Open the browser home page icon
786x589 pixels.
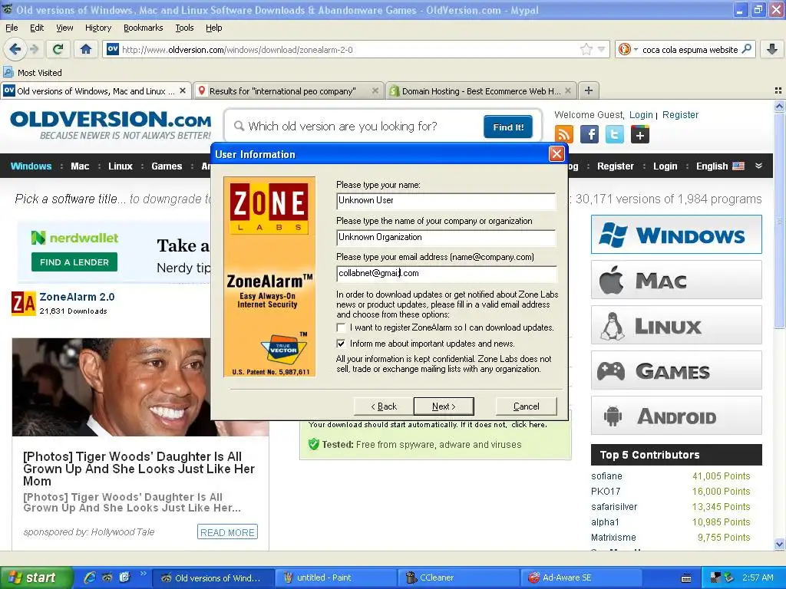pyautogui.click(x=86, y=49)
